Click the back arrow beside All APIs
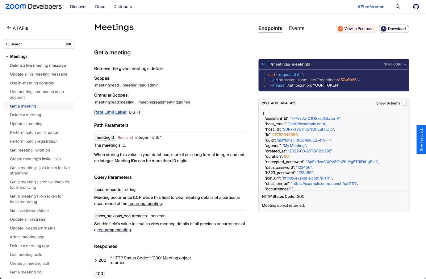This screenshot has height=279, width=426. click(9, 28)
